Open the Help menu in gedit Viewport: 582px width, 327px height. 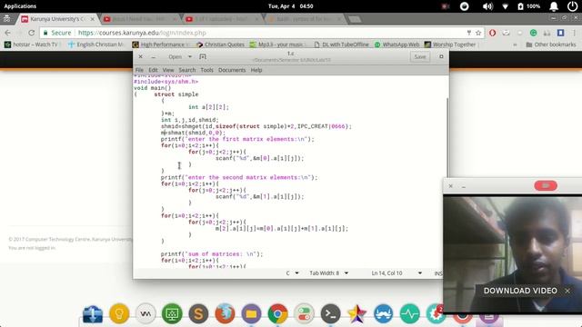(256, 70)
